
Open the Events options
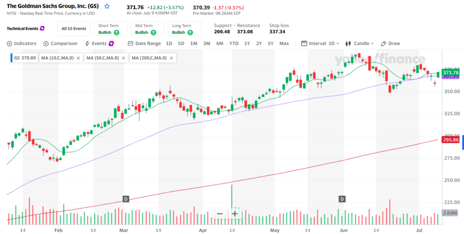coord(96,43)
